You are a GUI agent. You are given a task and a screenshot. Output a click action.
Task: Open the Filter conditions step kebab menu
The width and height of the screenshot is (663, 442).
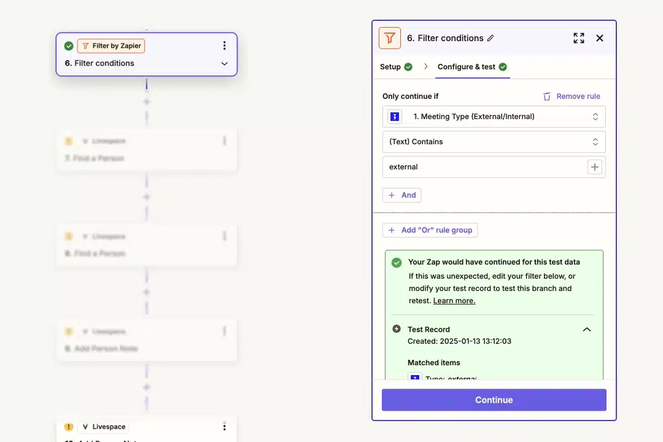coord(225,45)
